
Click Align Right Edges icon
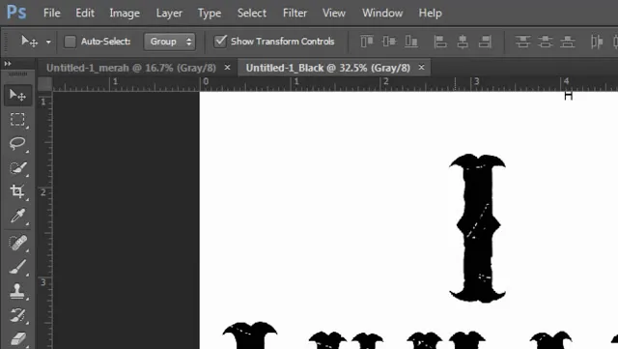click(x=485, y=41)
